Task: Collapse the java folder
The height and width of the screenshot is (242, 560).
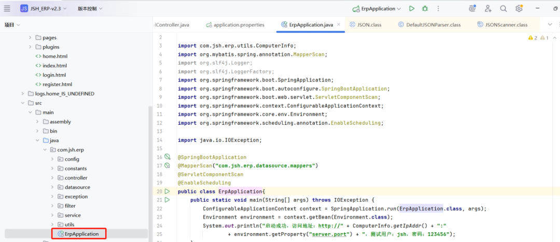Action: [x=37, y=140]
